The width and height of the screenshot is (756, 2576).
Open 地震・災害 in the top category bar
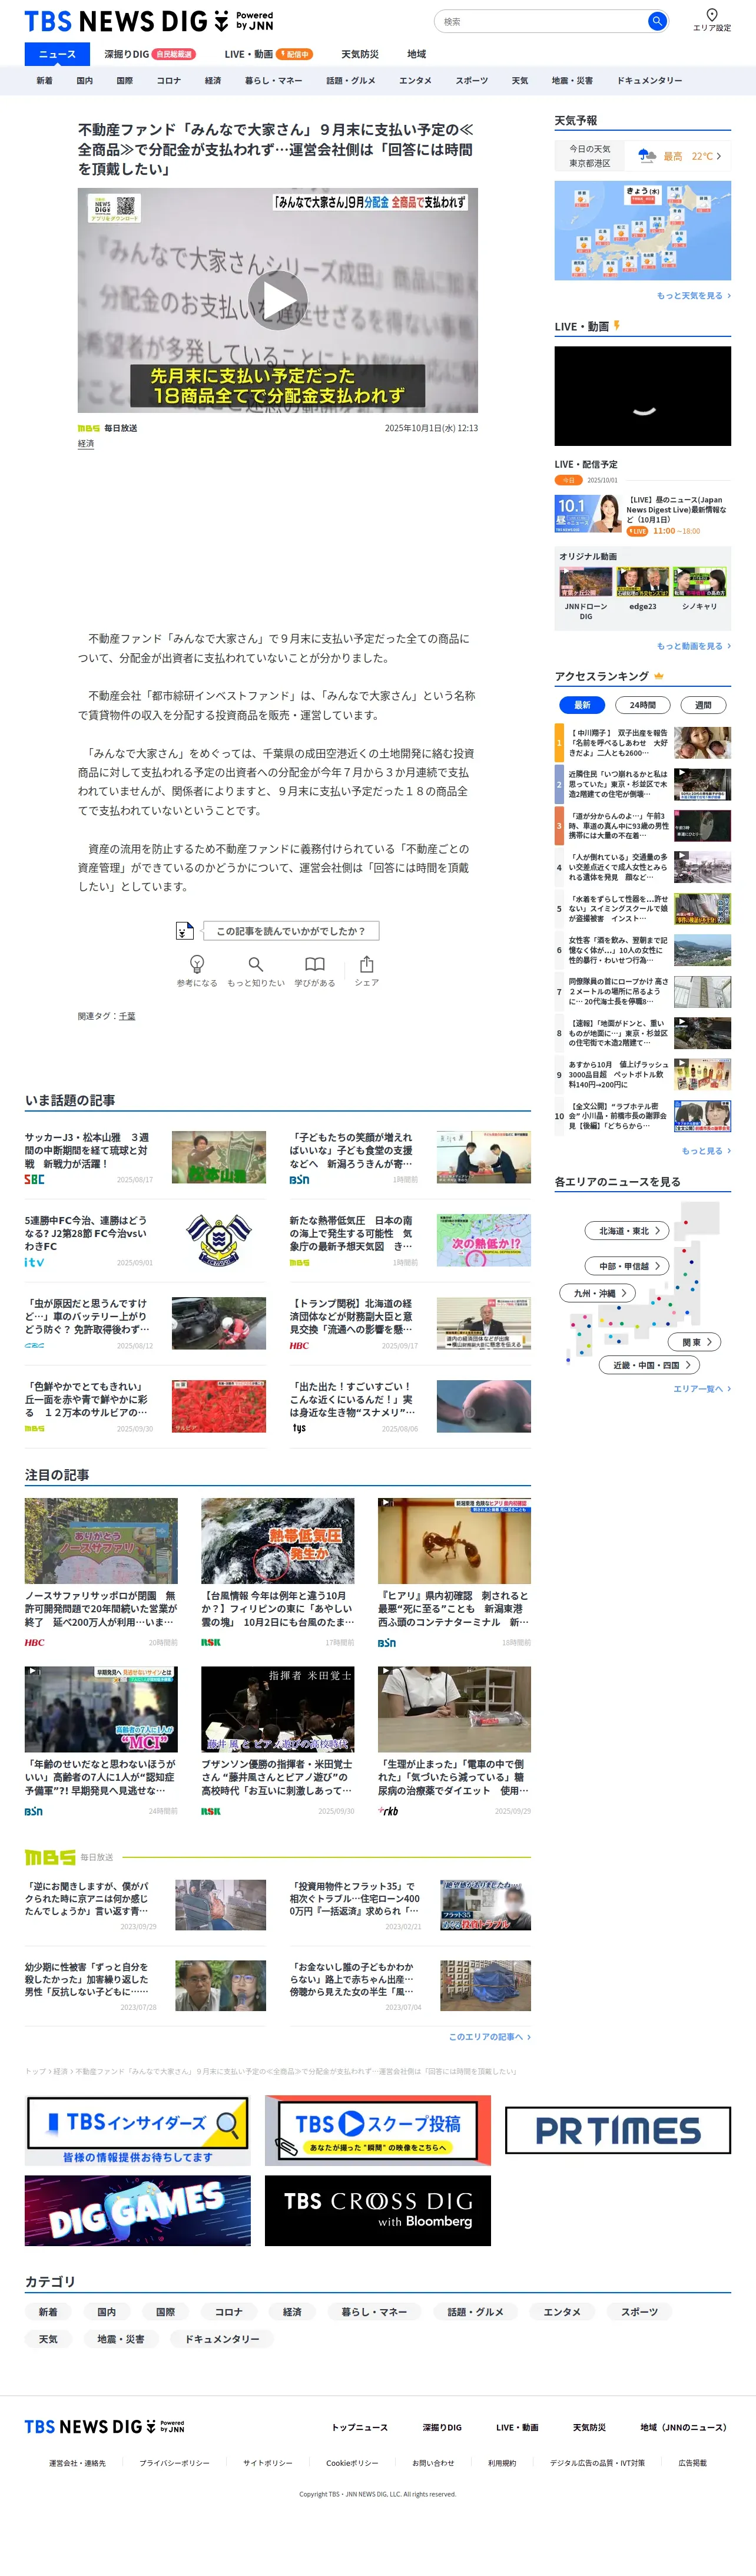click(572, 81)
